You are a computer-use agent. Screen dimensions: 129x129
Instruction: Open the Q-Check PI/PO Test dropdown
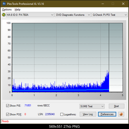109,15
